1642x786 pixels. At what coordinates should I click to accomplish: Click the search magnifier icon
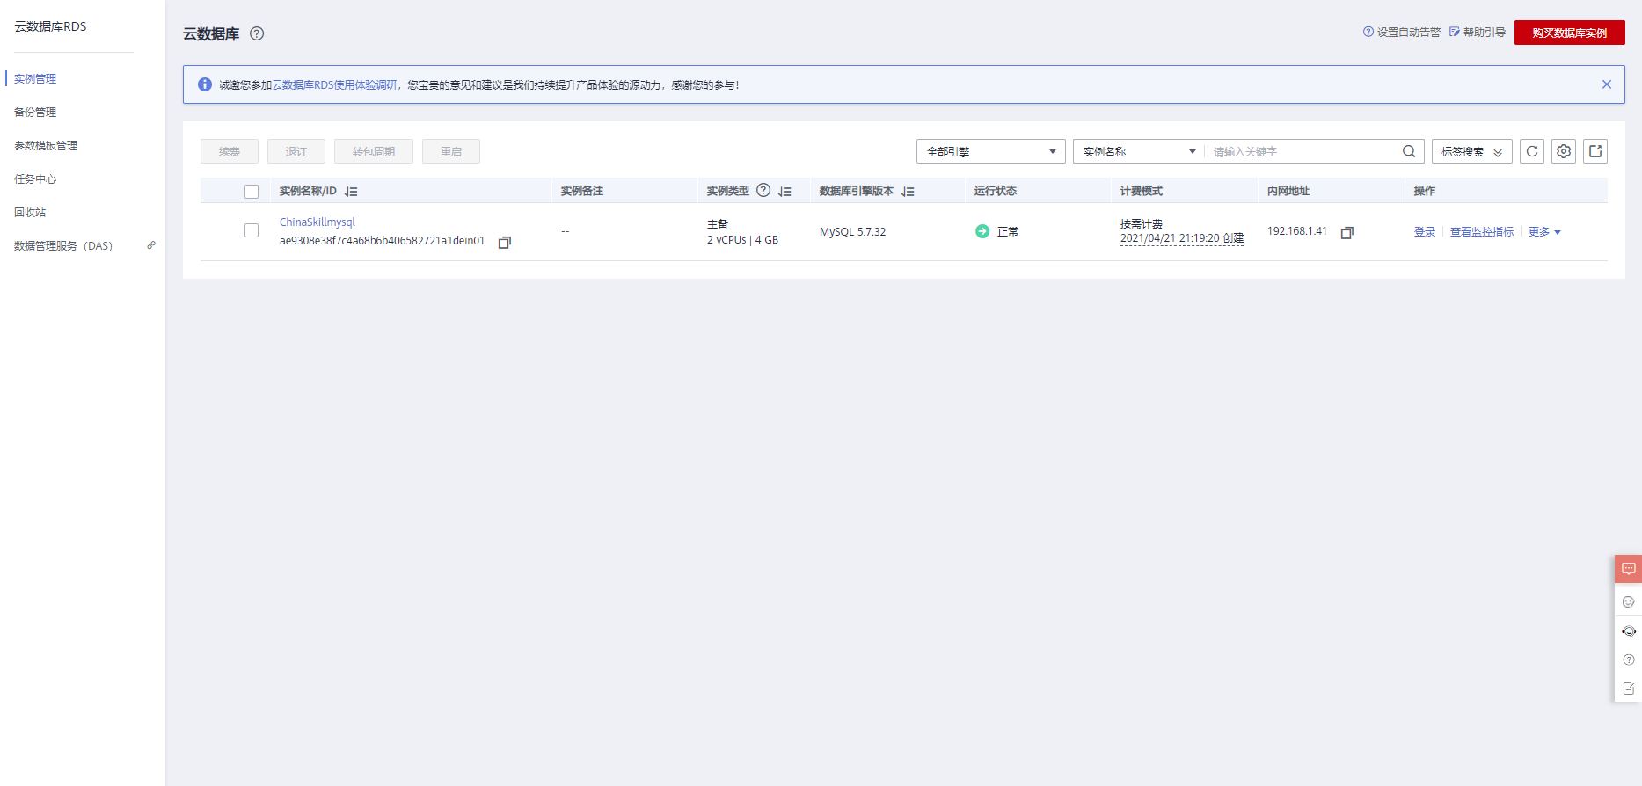tap(1409, 151)
